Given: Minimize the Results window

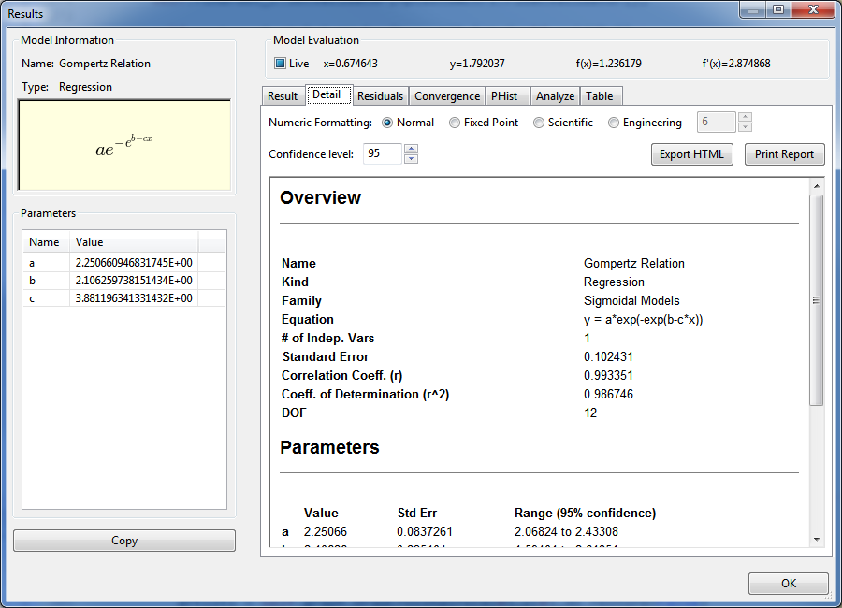Looking at the screenshot, I should coord(753,9).
